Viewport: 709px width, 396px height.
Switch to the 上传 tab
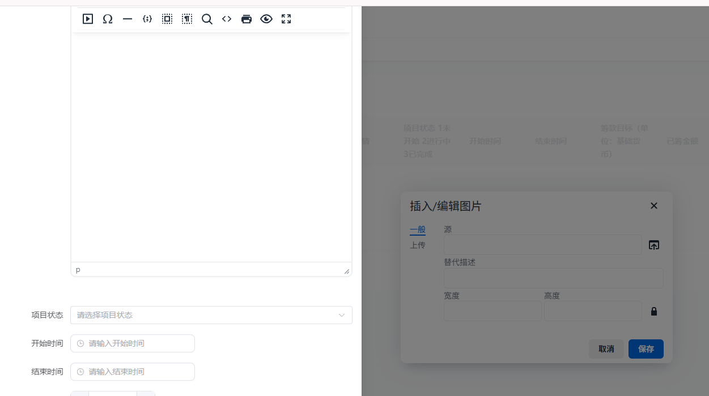(418, 245)
